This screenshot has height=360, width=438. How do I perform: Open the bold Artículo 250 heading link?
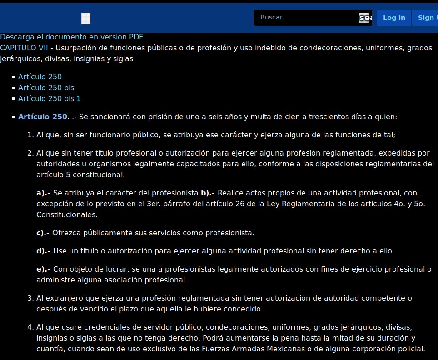tap(43, 117)
